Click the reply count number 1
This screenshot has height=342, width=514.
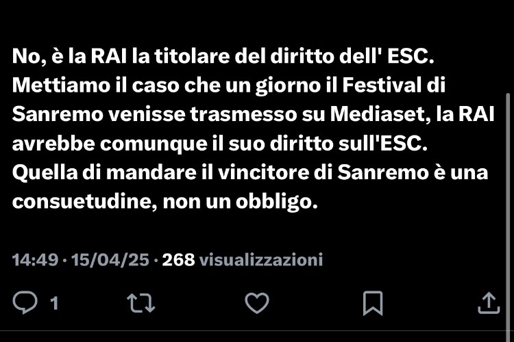coord(54,303)
